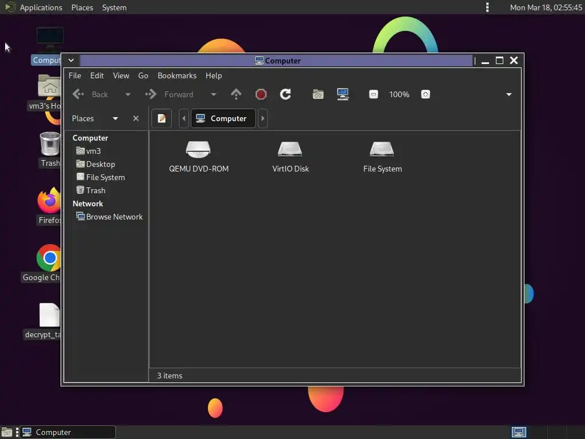Zoom out with the minus icon
The width and height of the screenshot is (585, 439).
click(x=374, y=94)
